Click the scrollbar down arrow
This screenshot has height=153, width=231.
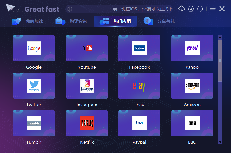click(x=220, y=142)
